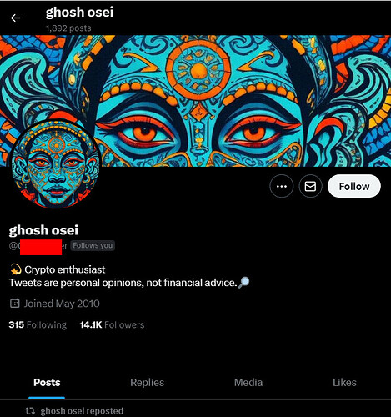Switch to the Replies tab
The width and height of the screenshot is (391, 417).
coord(147,383)
